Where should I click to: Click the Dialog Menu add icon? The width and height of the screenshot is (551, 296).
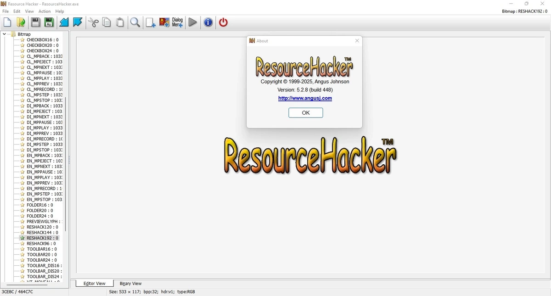coord(177,22)
